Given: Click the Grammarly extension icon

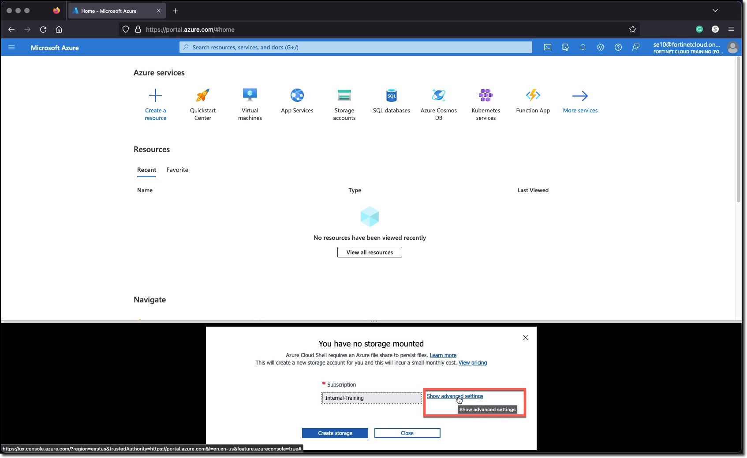Looking at the screenshot, I should pyautogui.click(x=699, y=29).
